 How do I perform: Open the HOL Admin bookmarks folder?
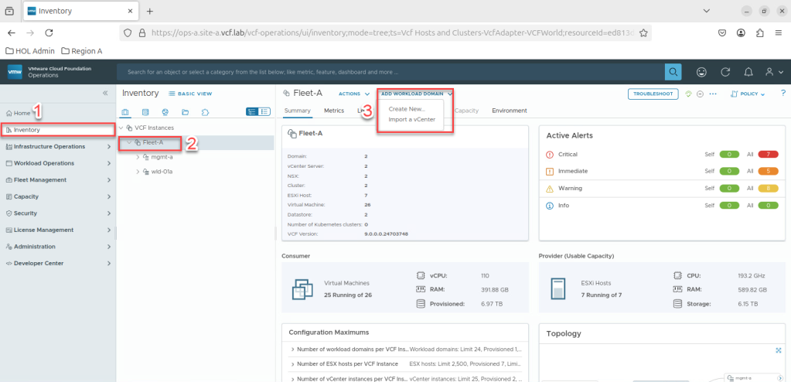[29, 51]
